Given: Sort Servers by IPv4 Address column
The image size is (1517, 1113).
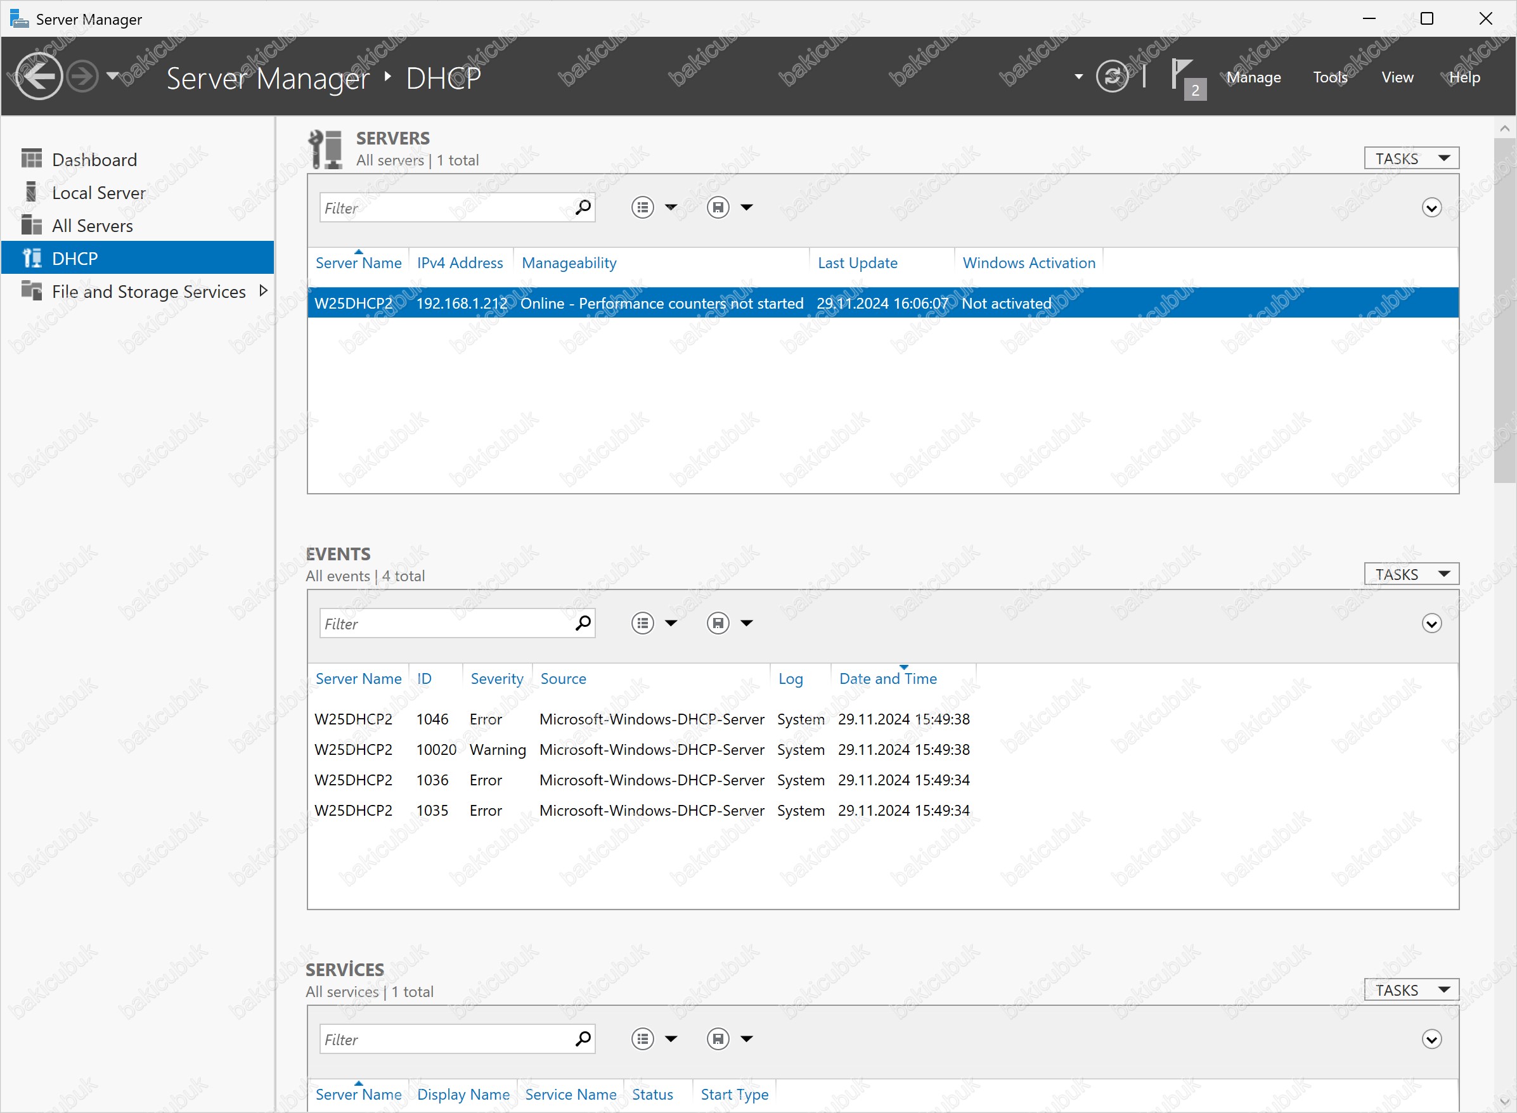Looking at the screenshot, I should (x=460, y=263).
